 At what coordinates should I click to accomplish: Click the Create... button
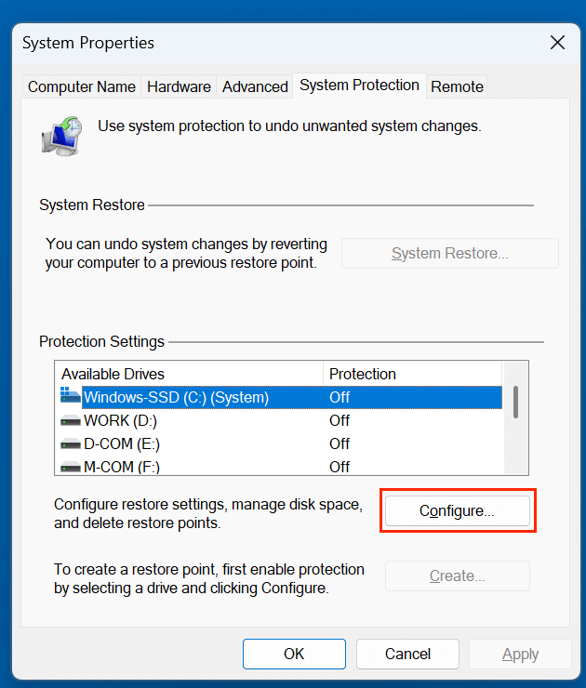pyautogui.click(x=458, y=576)
